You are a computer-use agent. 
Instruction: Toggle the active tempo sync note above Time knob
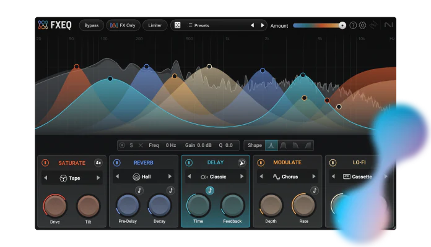[210, 191]
